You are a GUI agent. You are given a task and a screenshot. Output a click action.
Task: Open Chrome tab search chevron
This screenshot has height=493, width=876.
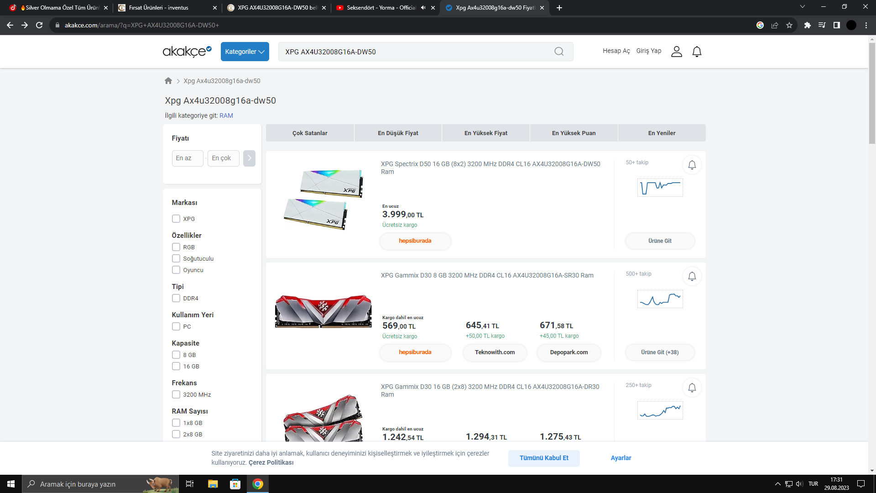(802, 7)
